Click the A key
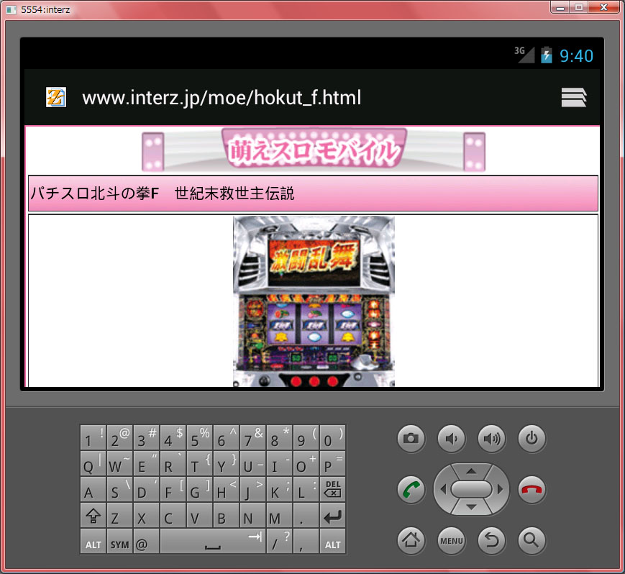Image resolution: width=625 pixels, height=574 pixels. click(93, 489)
